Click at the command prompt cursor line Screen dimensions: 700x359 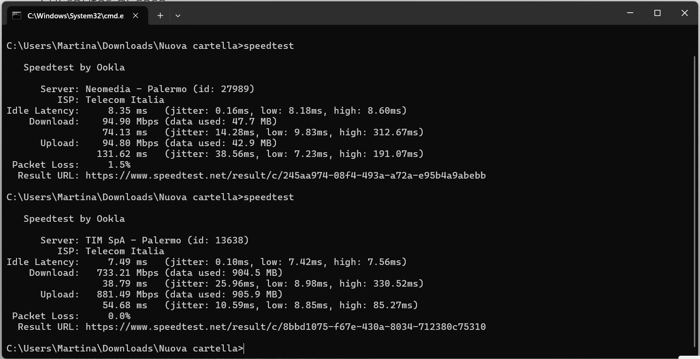pos(126,349)
